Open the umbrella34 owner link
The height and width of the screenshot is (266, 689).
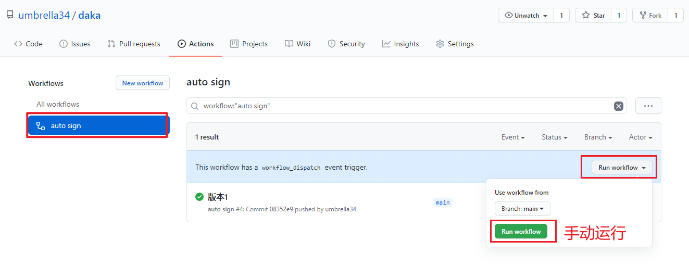44,15
